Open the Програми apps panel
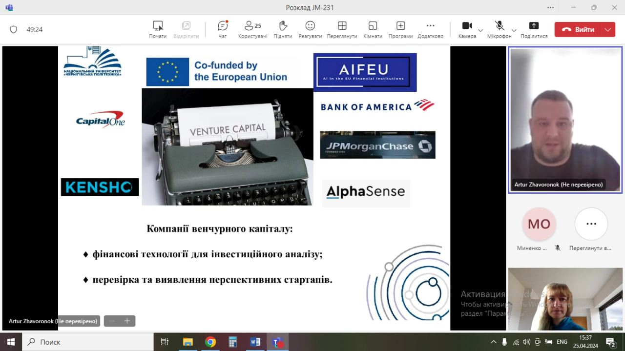This screenshot has width=625, height=351. tap(400, 29)
